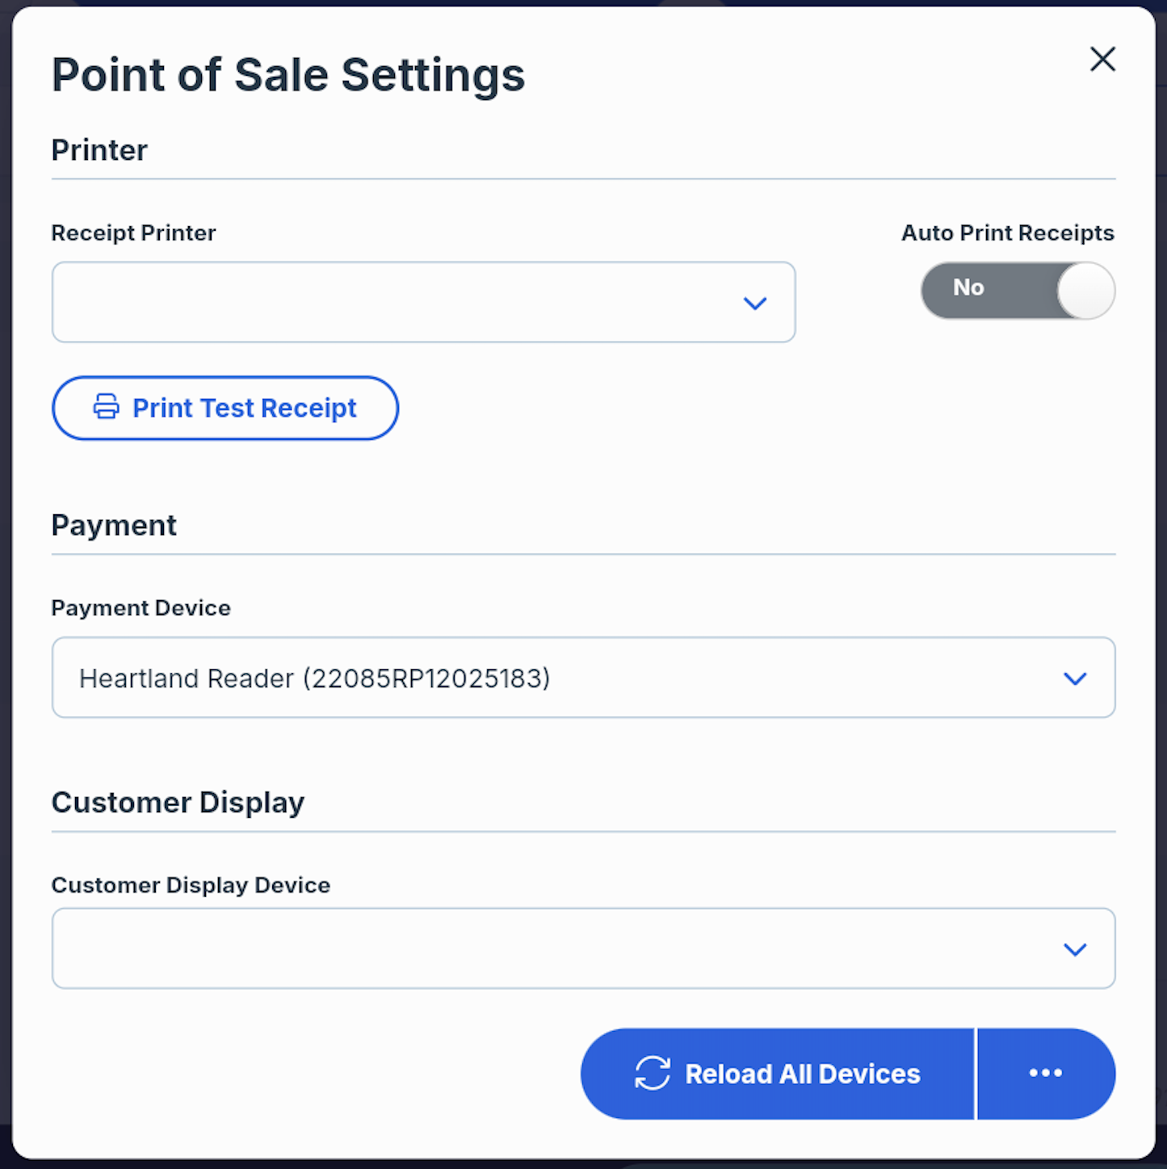Click the Auto Print Receipts label
This screenshot has width=1167, height=1169.
pos(1008,233)
